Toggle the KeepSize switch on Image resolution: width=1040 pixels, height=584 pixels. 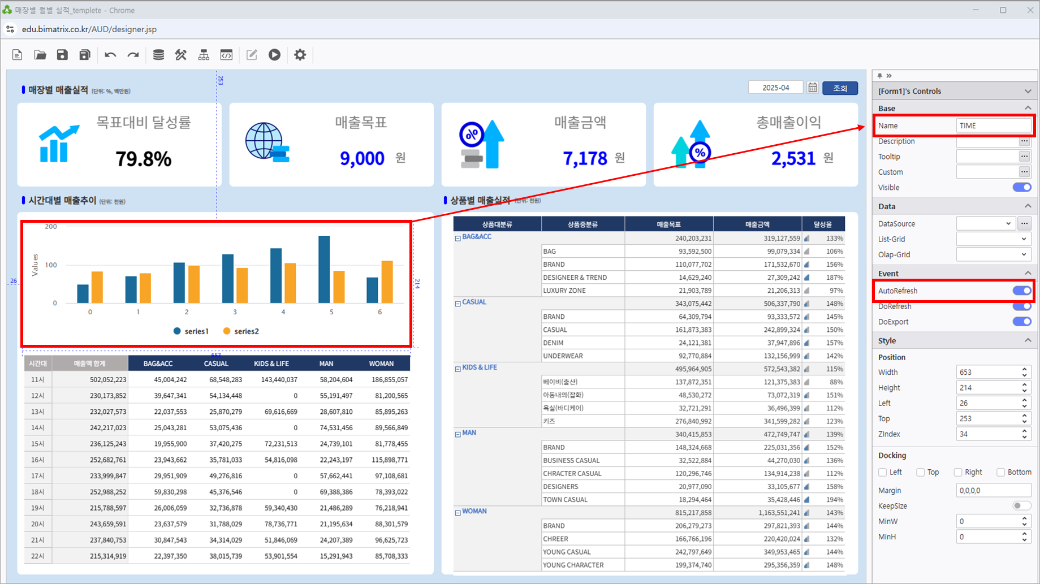click(x=1021, y=506)
